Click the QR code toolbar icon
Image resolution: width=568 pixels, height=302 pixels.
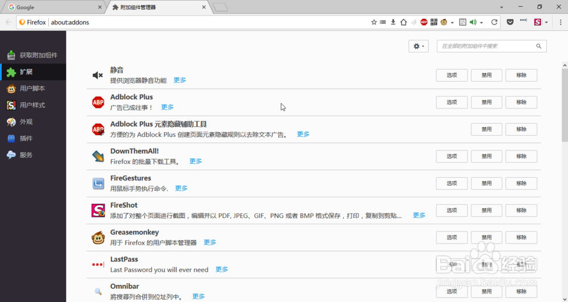tap(434, 22)
